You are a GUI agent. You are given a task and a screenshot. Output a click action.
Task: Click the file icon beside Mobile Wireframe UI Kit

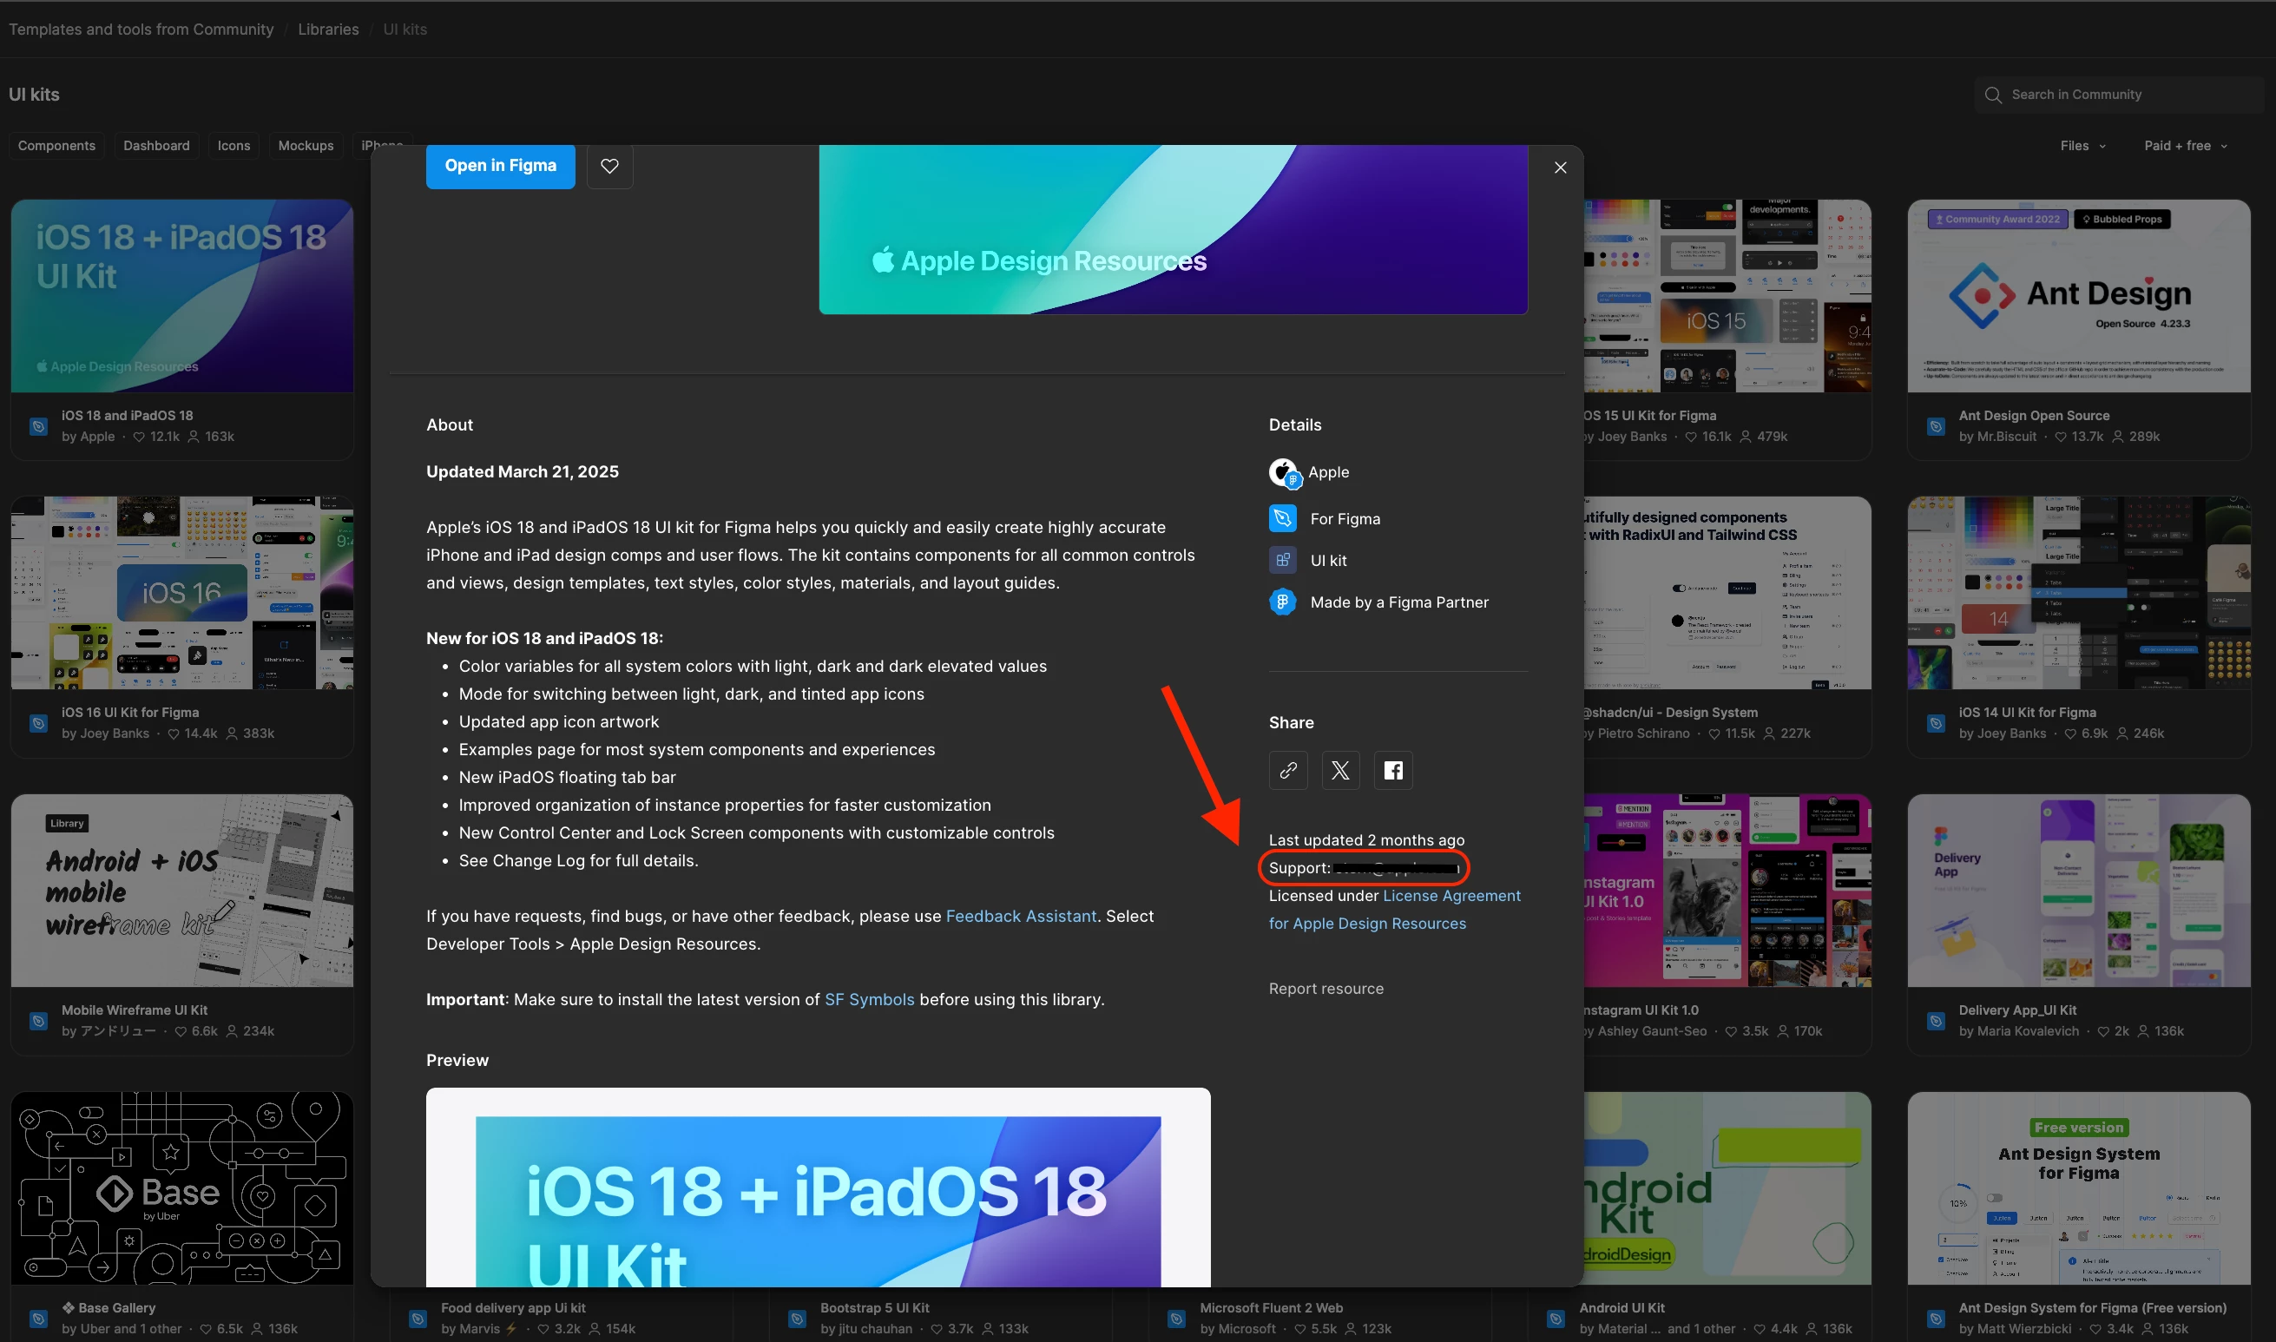38,1020
